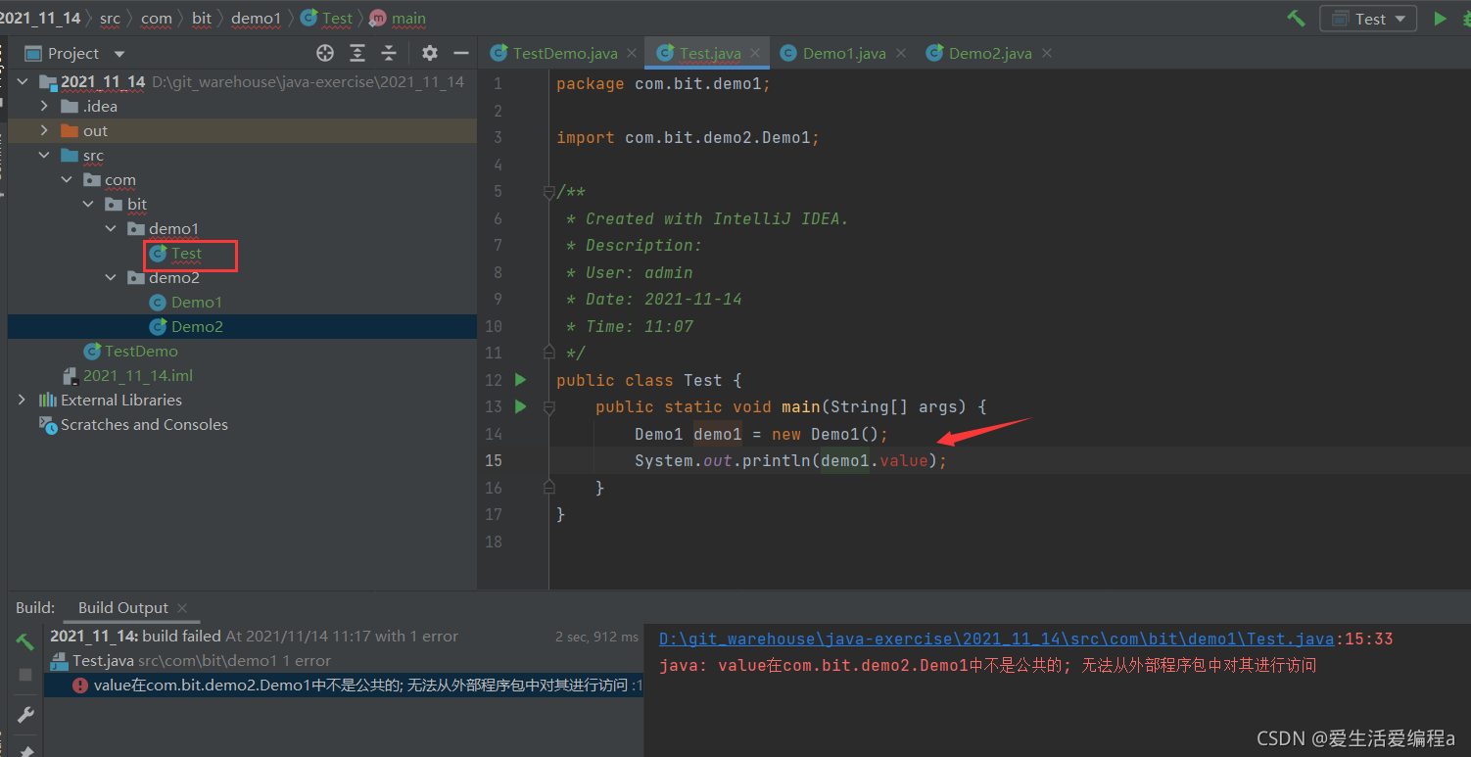Viewport: 1471px width, 757px height.
Task: Open Project panel settings gear
Action: pos(429,53)
